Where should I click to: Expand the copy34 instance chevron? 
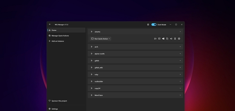(180, 88)
